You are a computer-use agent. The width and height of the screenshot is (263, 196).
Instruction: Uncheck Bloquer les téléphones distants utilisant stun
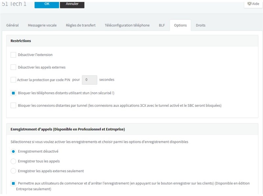coord(13,93)
